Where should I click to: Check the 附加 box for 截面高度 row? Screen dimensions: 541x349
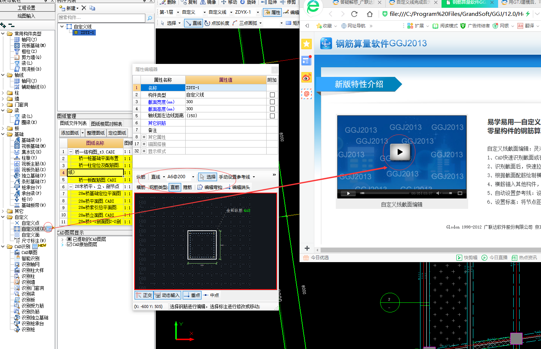[272, 109]
